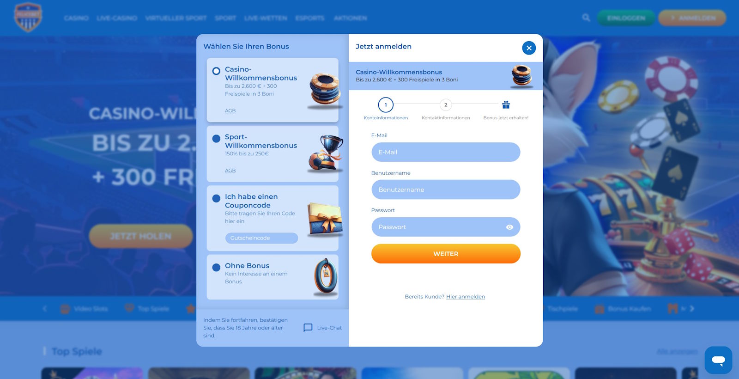Select Sport-Willkommensbonus radio option
The width and height of the screenshot is (739, 379).
pyautogui.click(x=216, y=139)
